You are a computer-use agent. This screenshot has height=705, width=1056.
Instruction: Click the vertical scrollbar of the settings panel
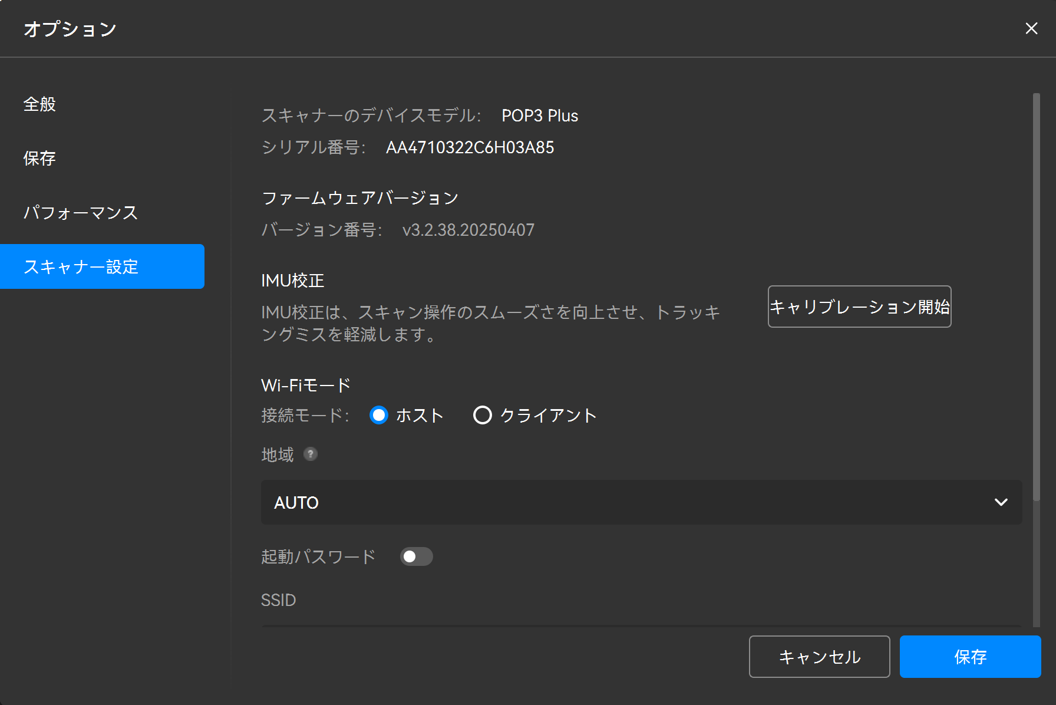pos(1036,295)
